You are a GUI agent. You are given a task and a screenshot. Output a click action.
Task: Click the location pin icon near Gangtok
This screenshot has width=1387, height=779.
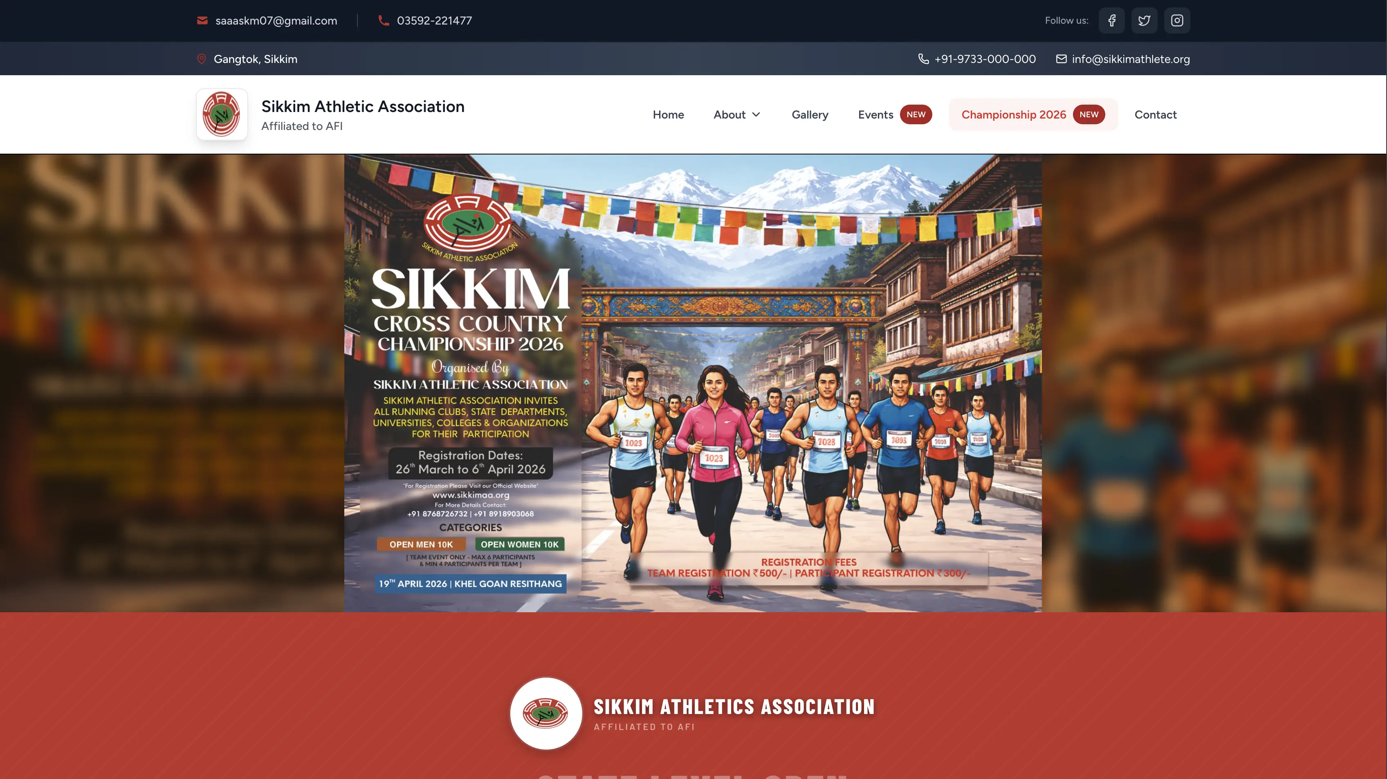[x=201, y=59]
